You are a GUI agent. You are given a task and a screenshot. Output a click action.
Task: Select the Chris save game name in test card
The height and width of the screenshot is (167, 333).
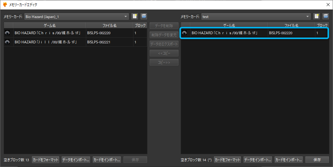click(225, 33)
